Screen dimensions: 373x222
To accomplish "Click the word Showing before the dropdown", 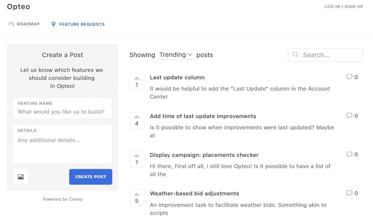I will pos(142,55).
